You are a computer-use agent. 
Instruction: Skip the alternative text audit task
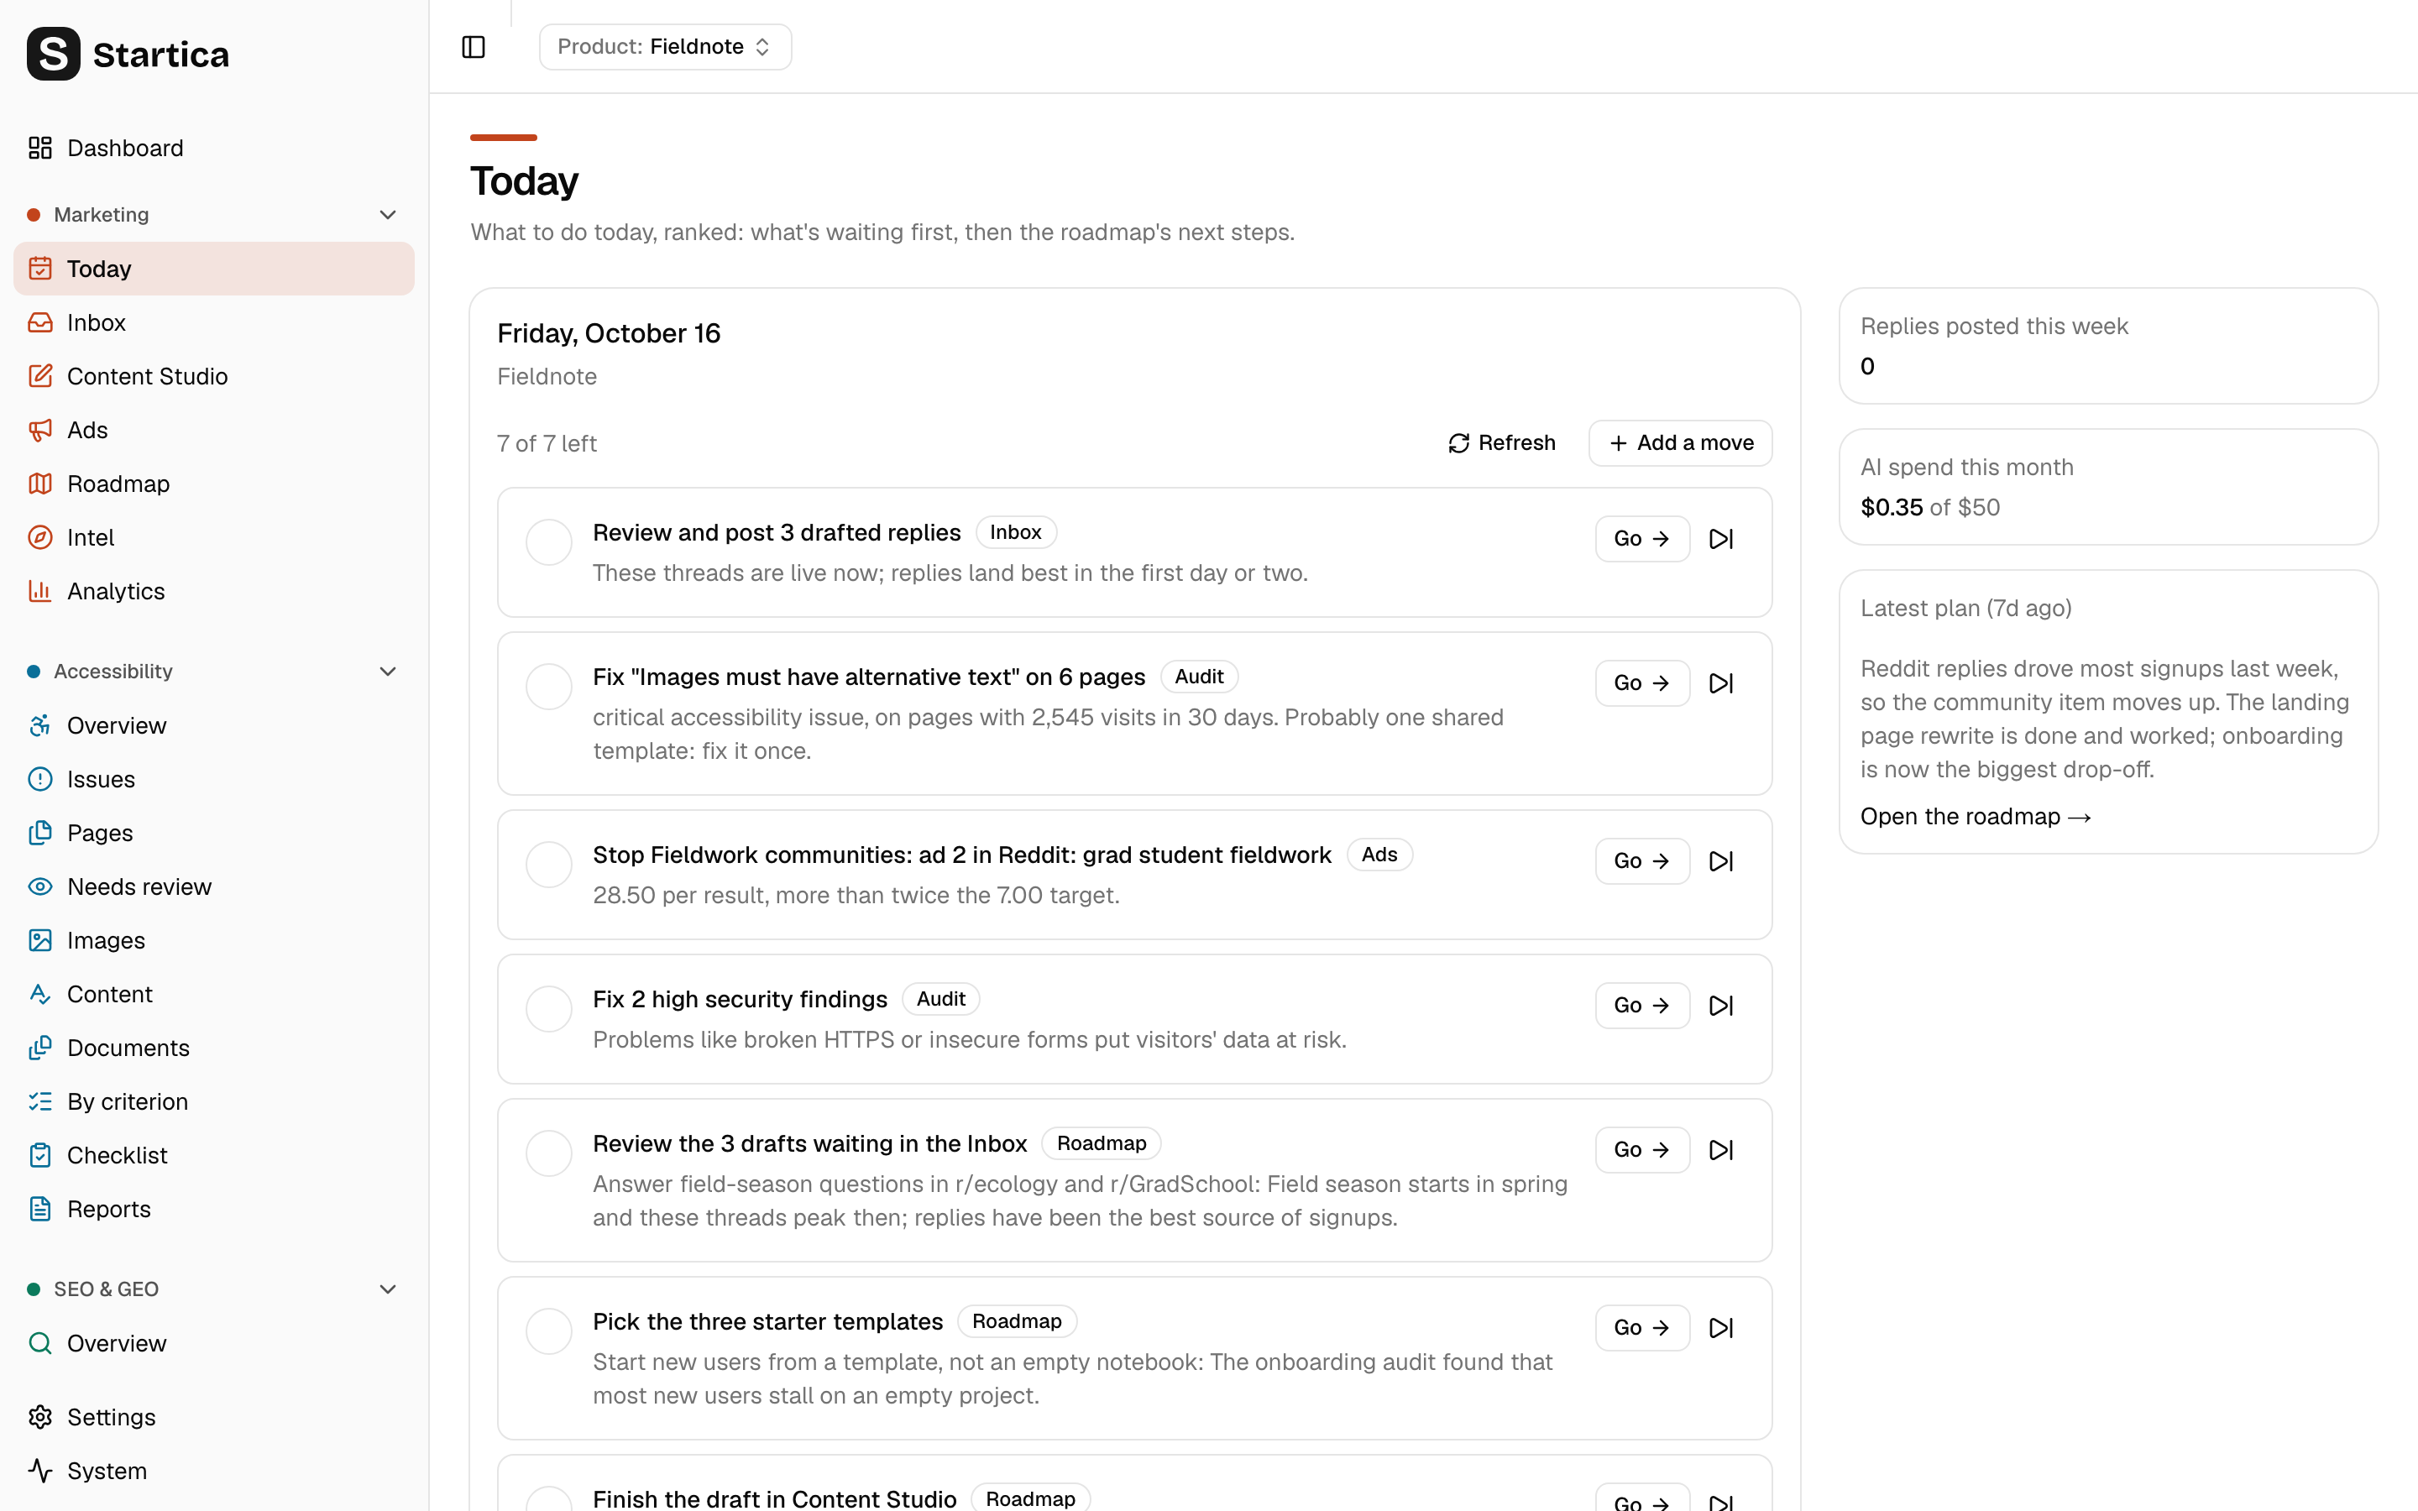click(1720, 683)
